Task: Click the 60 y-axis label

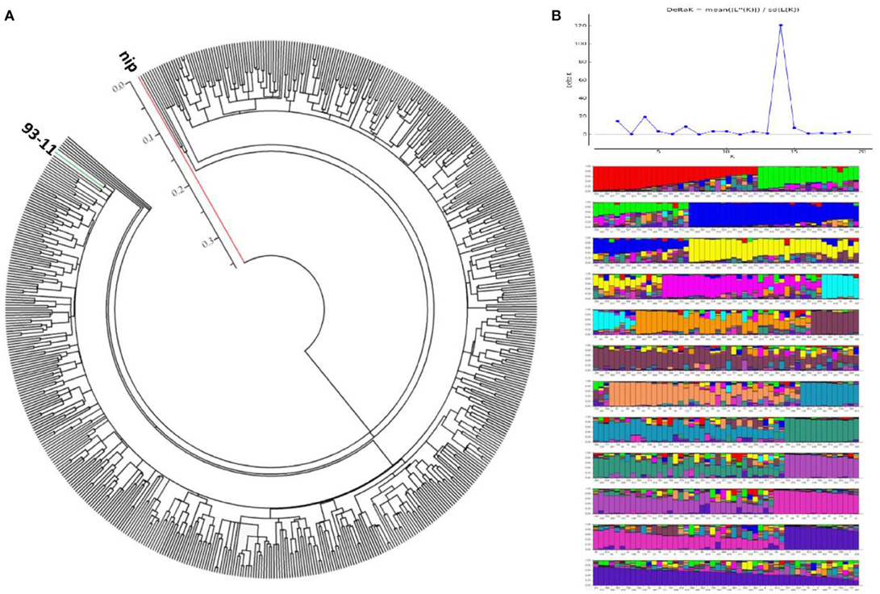Action: pyautogui.click(x=582, y=80)
